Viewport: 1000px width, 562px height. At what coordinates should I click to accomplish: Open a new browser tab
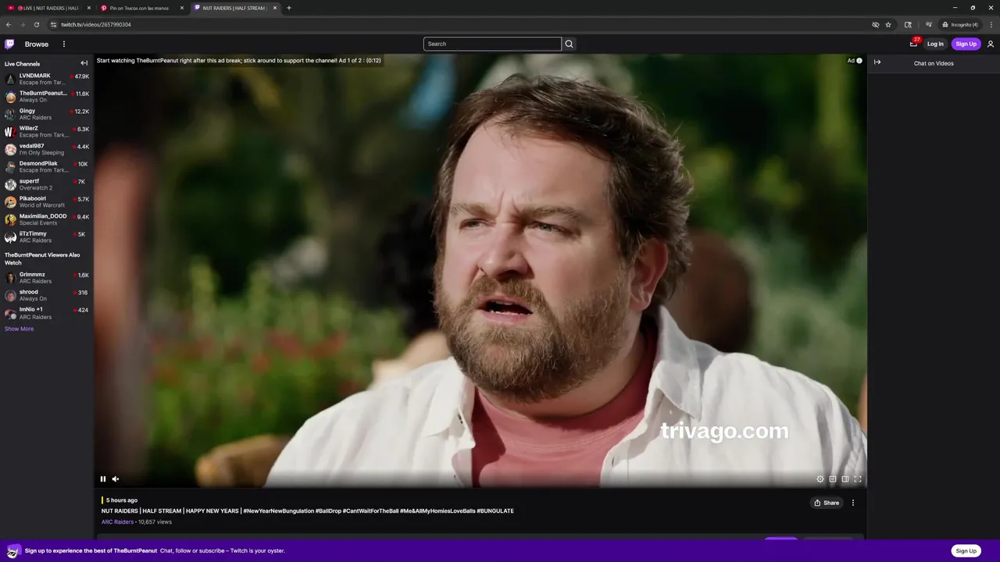[x=289, y=8]
